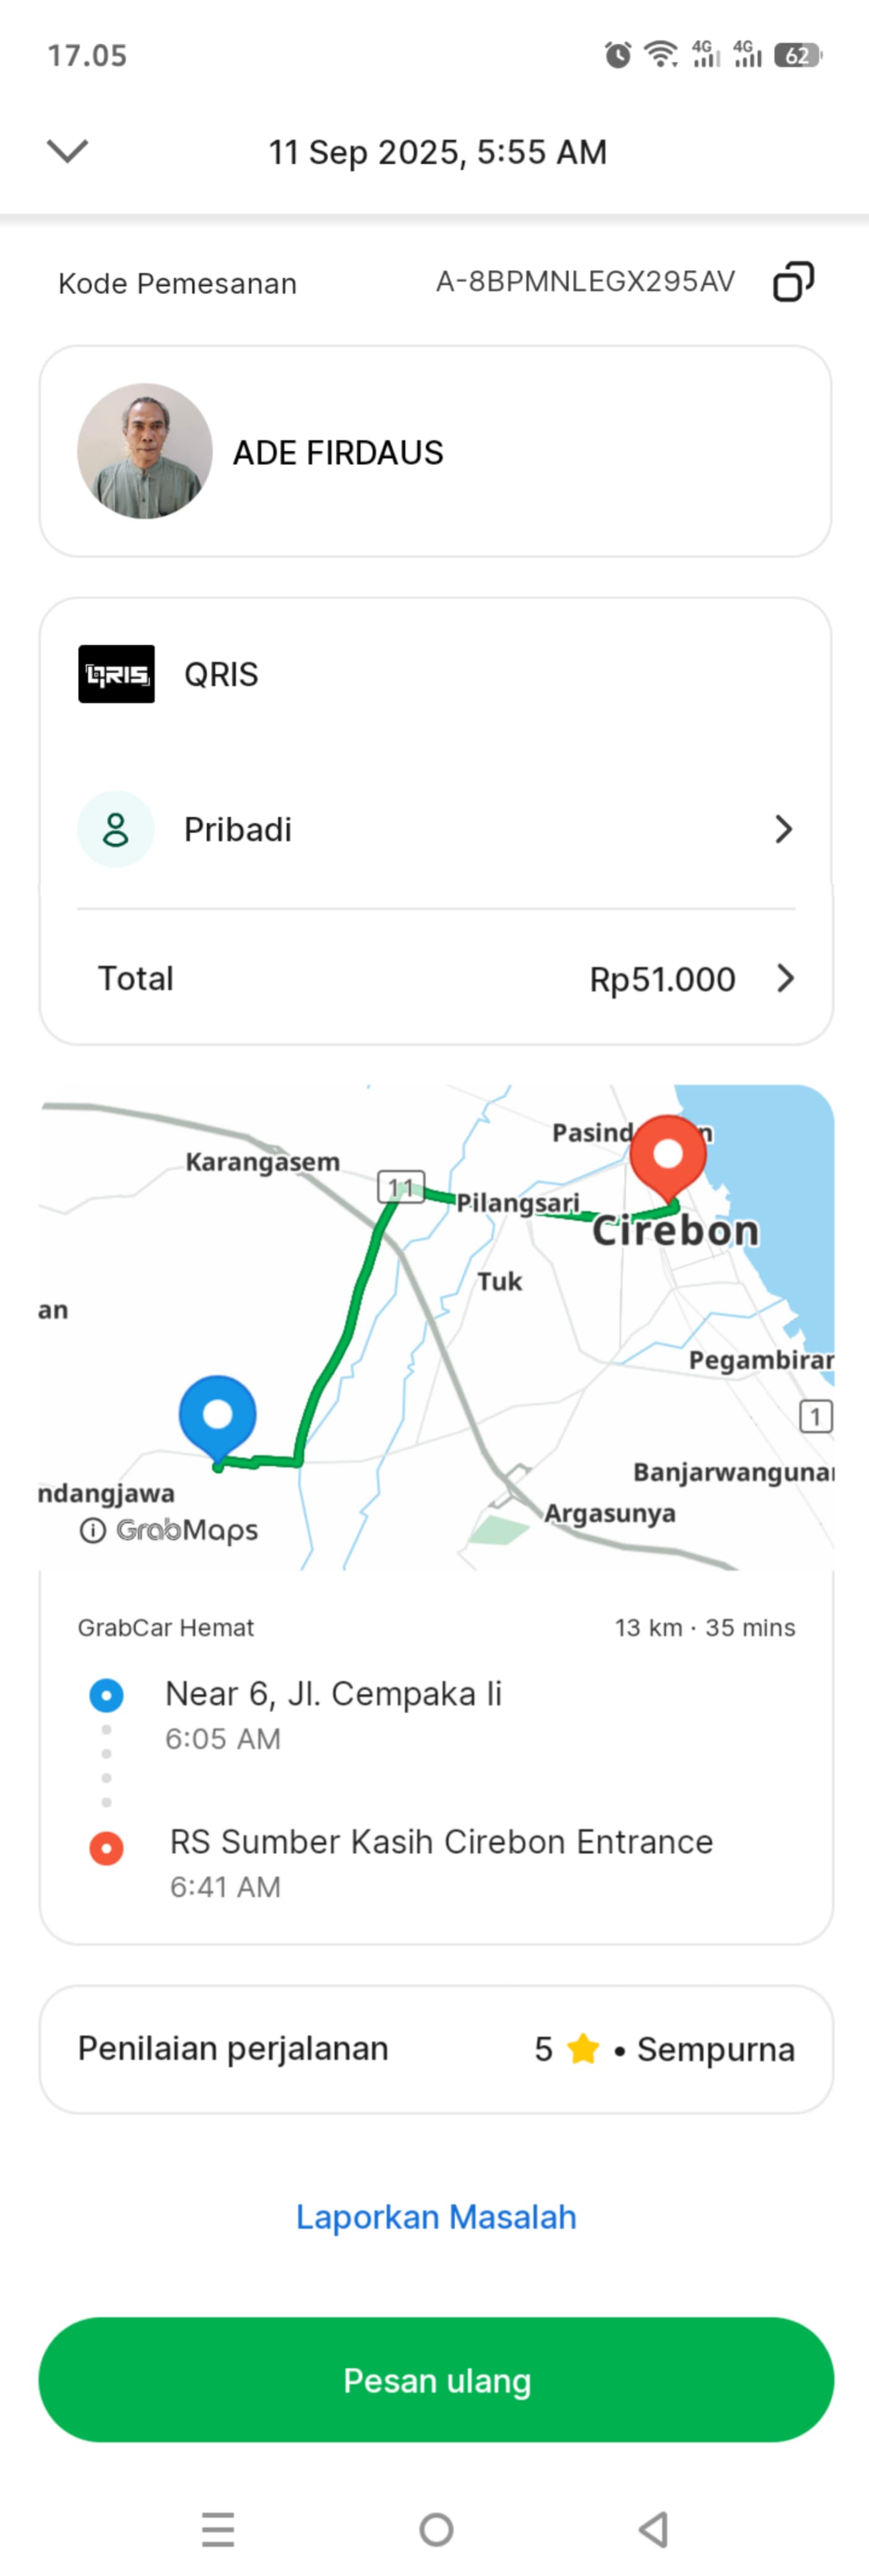
Task: Open GrabMaps info icon
Action: click(x=92, y=1530)
